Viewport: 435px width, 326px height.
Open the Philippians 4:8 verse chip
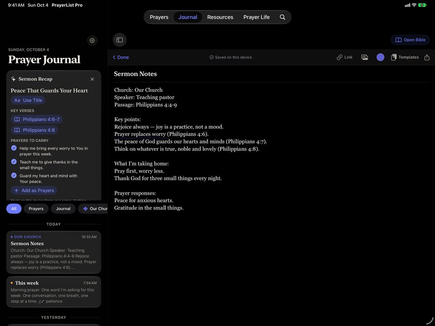tap(34, 130)
